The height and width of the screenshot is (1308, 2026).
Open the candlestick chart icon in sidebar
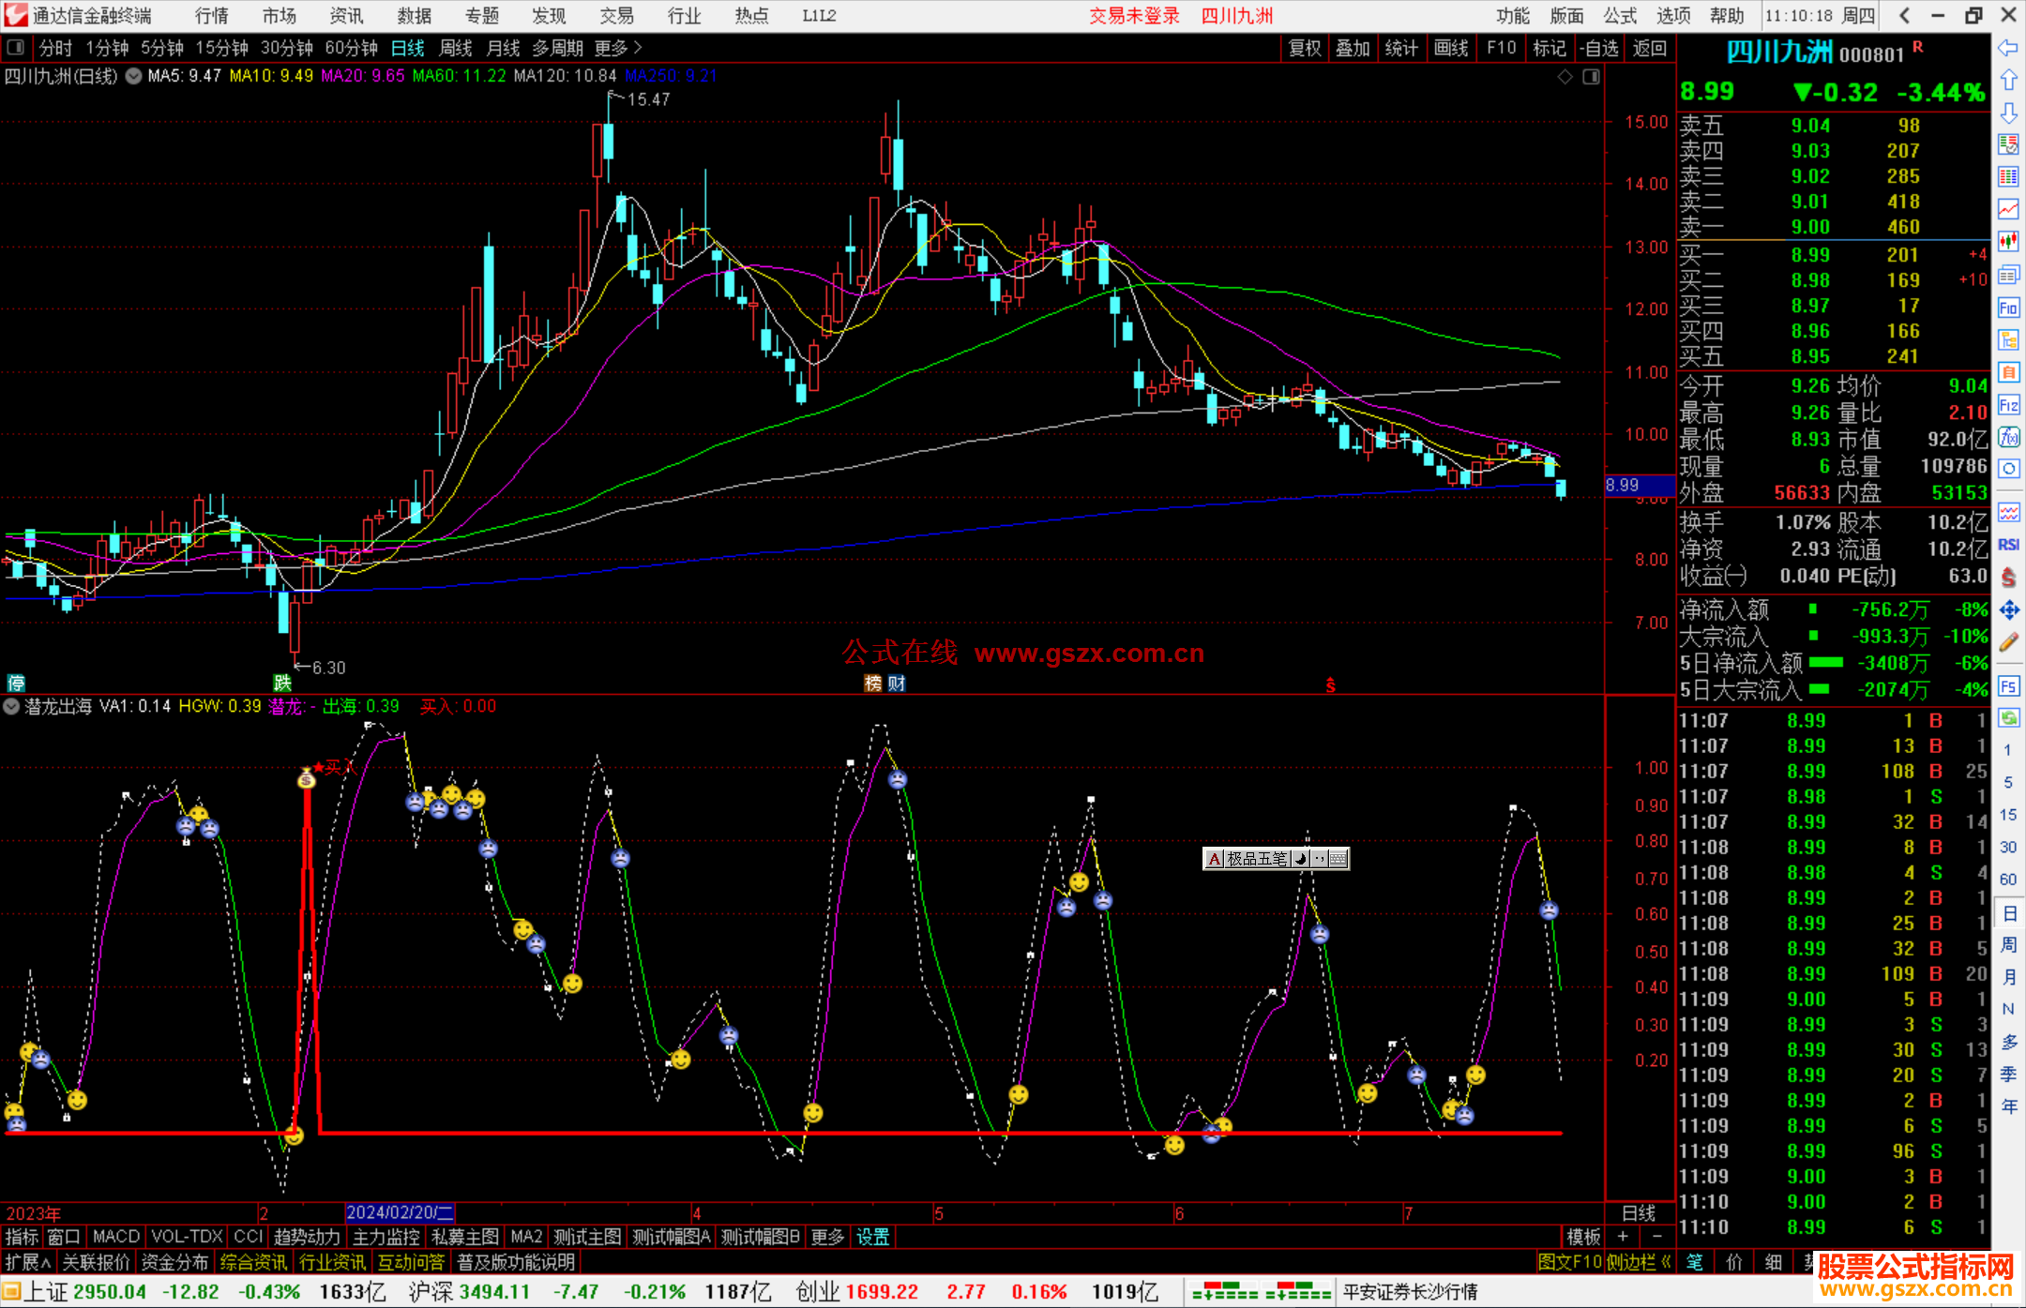pyautogui.click(x=2008, y=241)
